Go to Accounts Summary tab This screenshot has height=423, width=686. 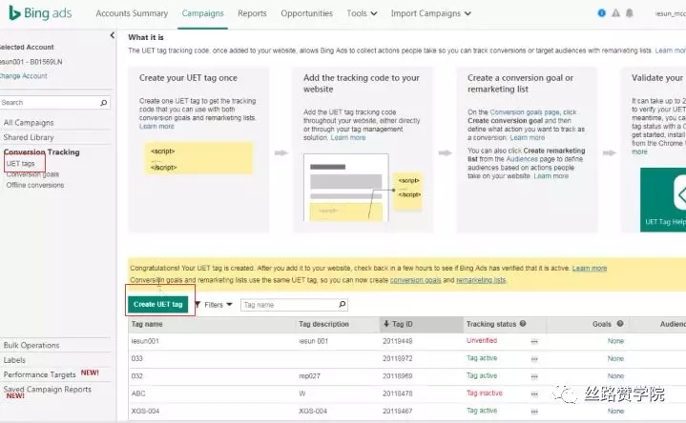[x=132, y=13]
